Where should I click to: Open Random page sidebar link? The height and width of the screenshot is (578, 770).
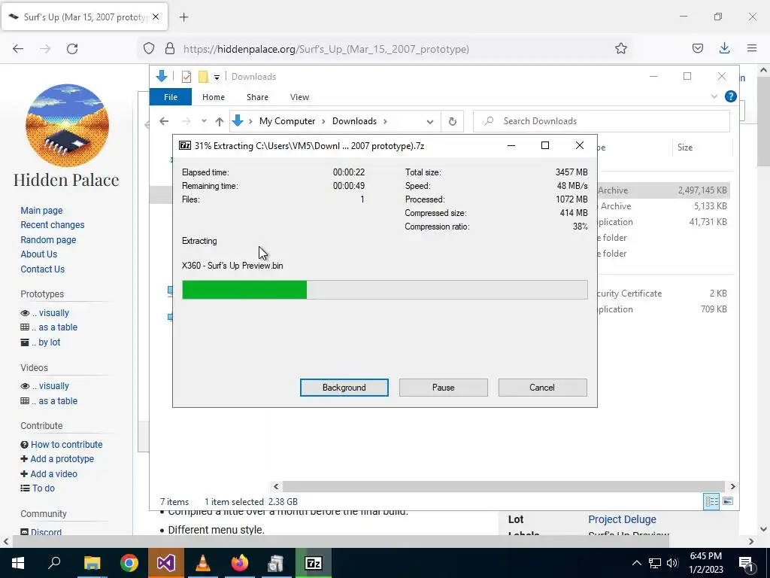click(48, 240)
